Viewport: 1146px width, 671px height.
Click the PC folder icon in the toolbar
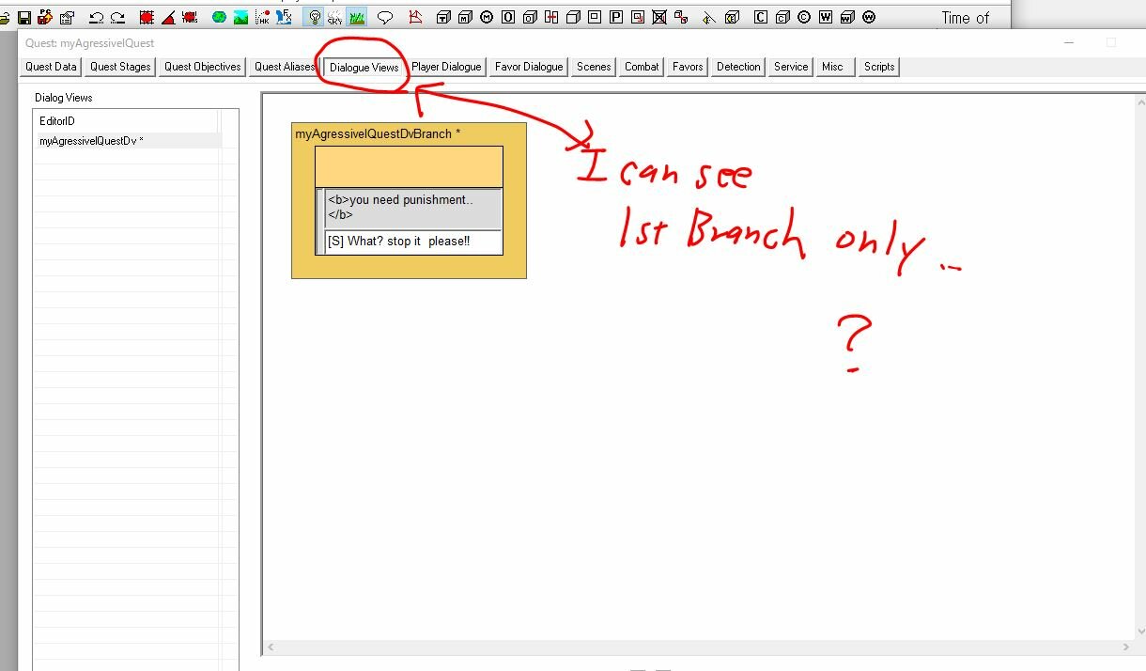tap(45, 17)
